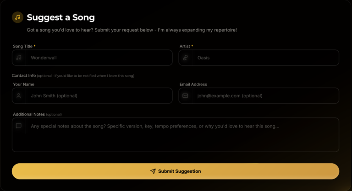Click the chat bubble icon in Additional Notes
The height and width of the screenshot is (191, 352).
(x=19, y=126)
